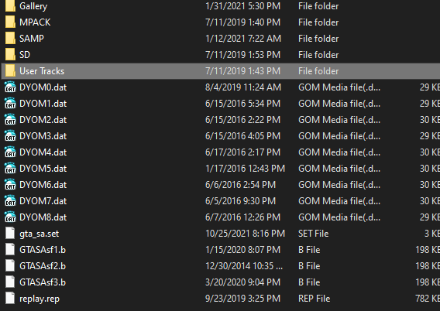Select the file name DYOM1.dat

(x=43, y=104)
